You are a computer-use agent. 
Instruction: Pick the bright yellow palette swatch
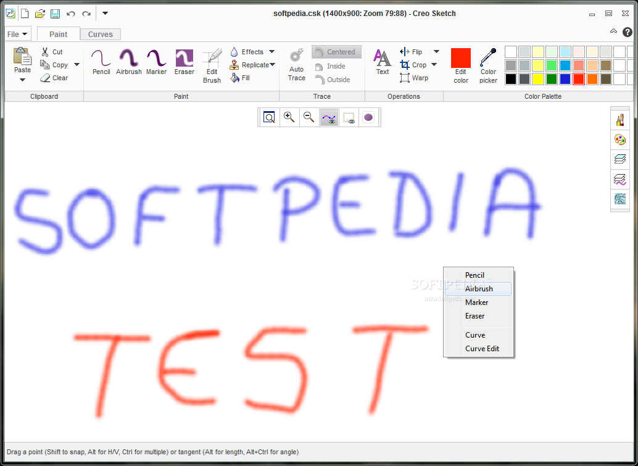tap(538, 79)
